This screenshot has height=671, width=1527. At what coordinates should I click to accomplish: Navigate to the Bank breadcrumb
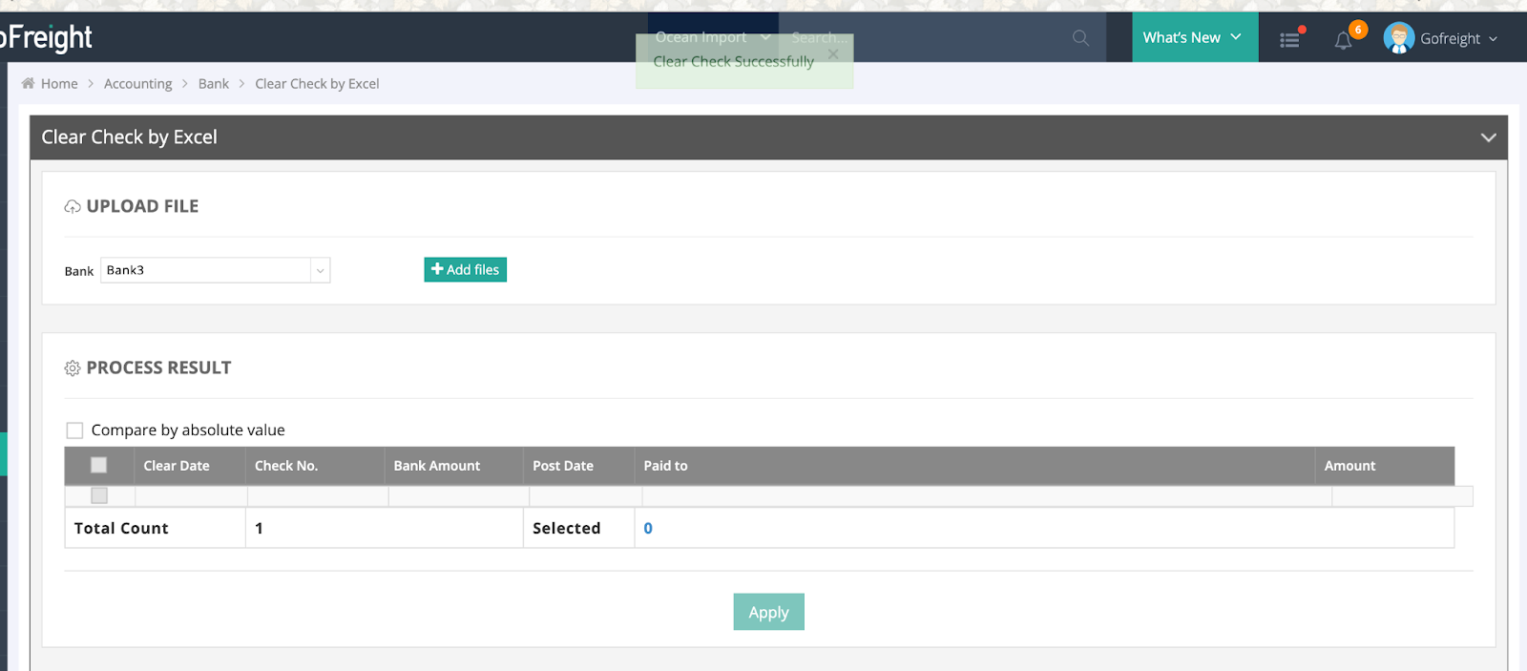(x=213, y=84)
